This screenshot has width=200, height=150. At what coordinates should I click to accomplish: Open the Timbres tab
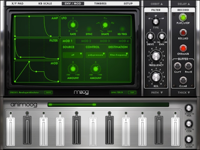coord(100,3)
